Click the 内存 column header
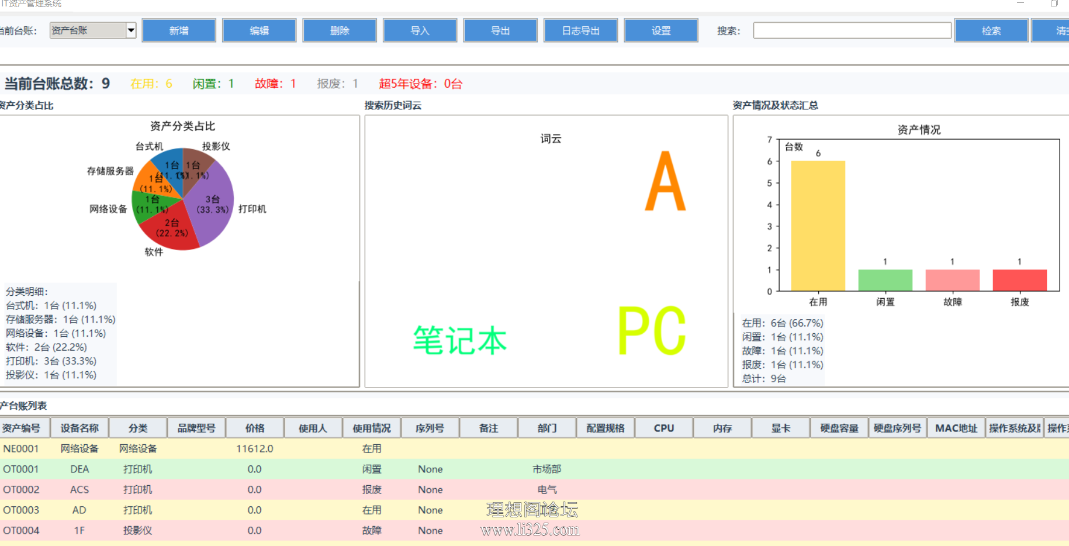 click(722, 428)
